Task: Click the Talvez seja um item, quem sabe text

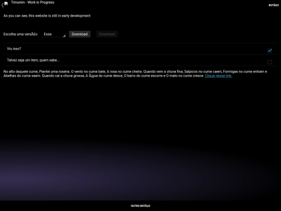Action: pyautogui.click(x=33, y=60)
